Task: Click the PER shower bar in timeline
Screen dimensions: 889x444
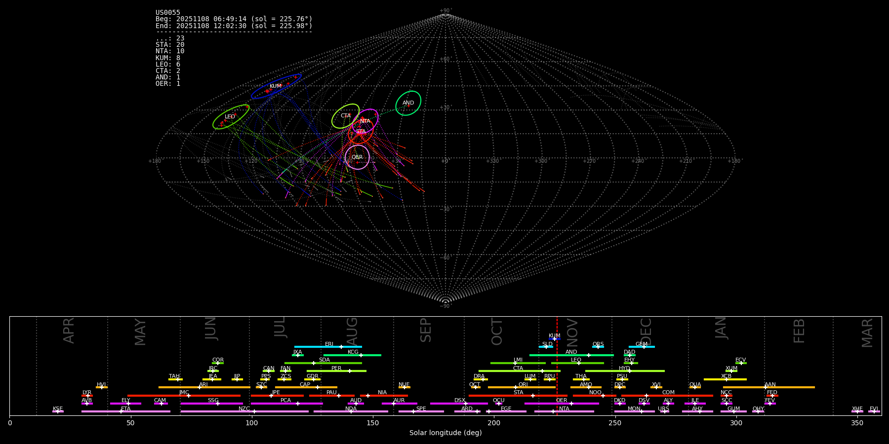Action: 336,371
